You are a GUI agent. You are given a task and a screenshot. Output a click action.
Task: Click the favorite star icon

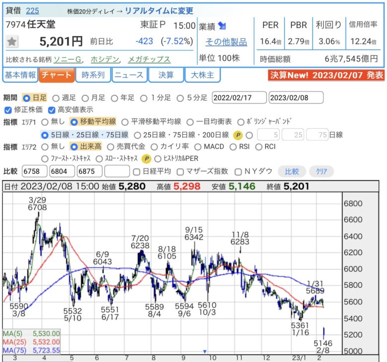12,42
